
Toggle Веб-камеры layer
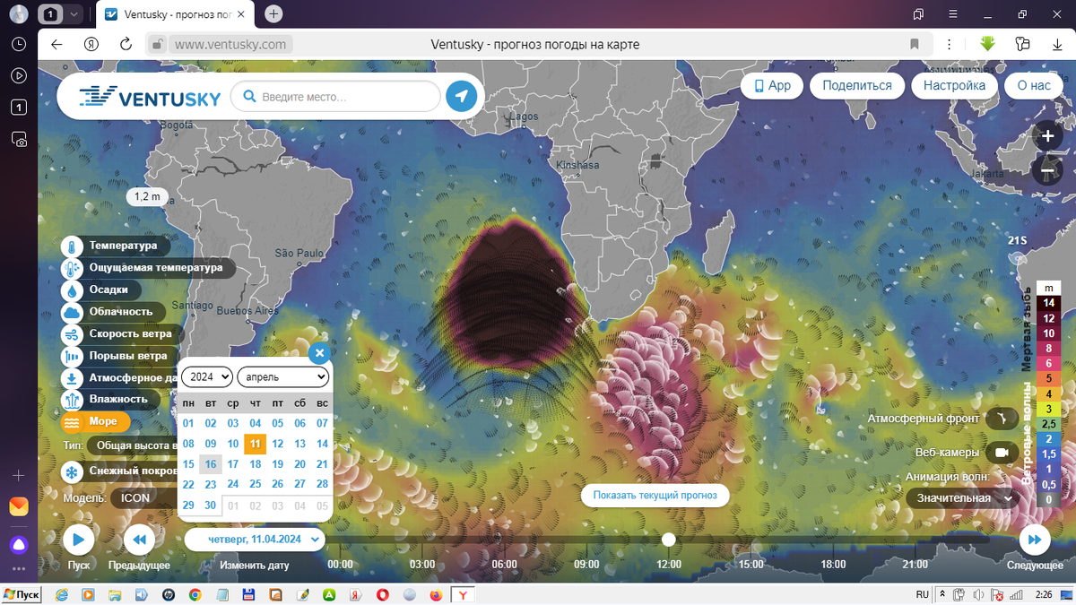(1002, 453)
